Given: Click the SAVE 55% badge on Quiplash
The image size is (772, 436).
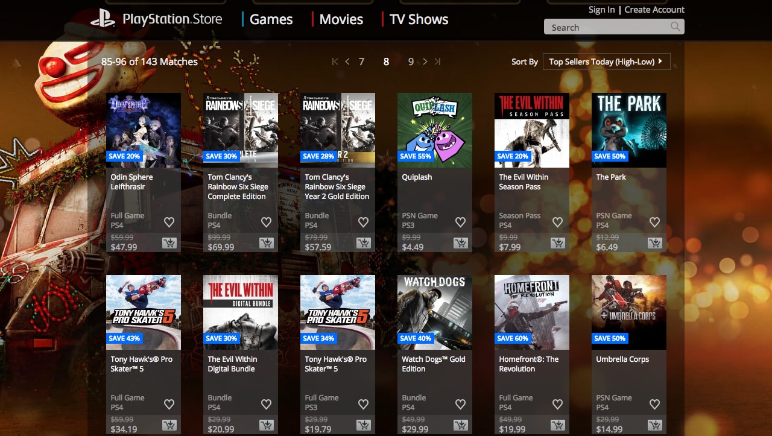Looking at the screenshot, I should point(417,156).
